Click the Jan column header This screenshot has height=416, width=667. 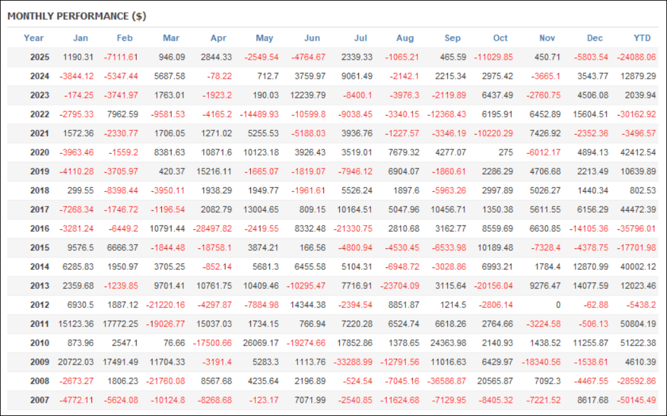(x=81, y=38)
